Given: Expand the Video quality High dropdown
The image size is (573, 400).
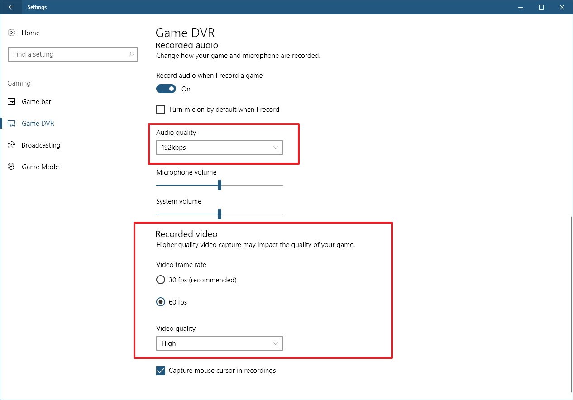Looking at the screenshot, I should pos(219,343).
